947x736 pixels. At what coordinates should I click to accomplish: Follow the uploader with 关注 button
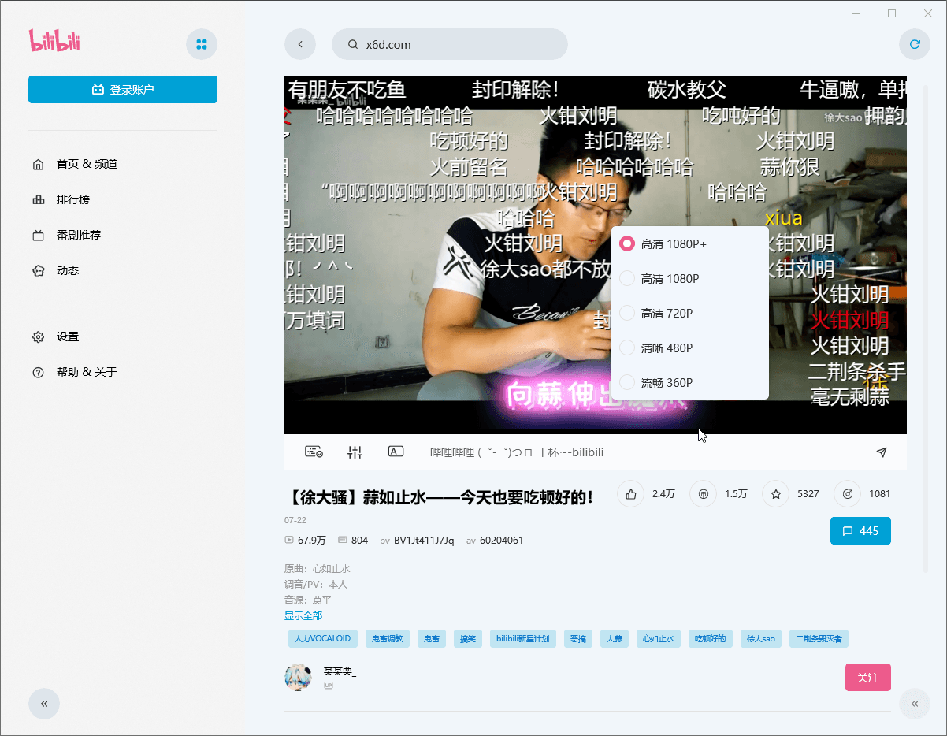[867, 678]
